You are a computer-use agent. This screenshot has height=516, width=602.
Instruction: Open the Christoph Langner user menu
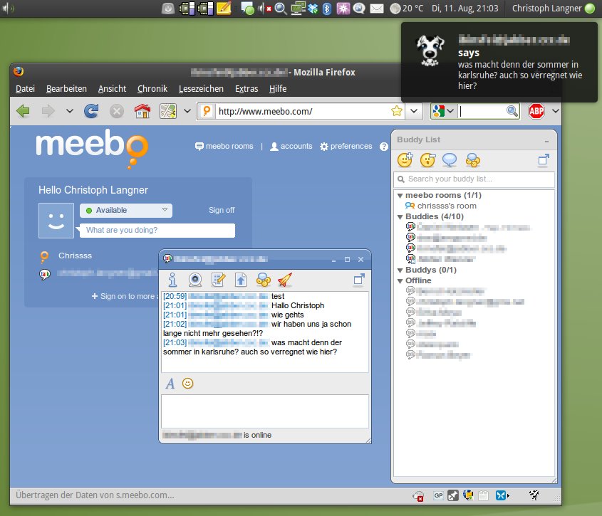coord(554,9)
